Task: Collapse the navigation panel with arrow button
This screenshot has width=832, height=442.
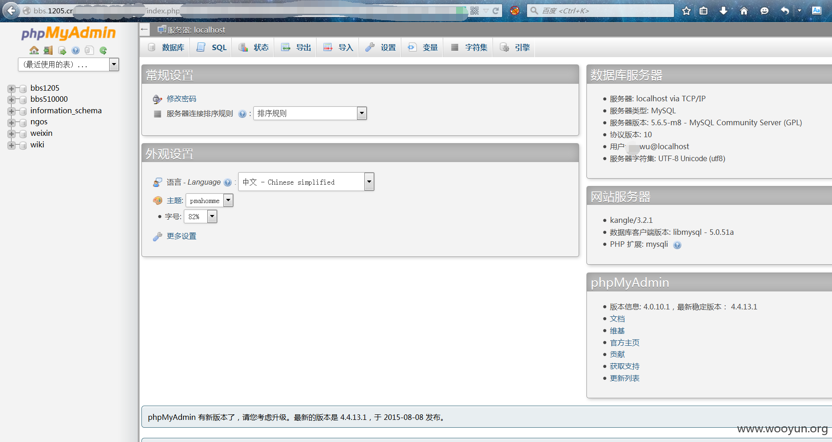Action: tap(145, 29)
